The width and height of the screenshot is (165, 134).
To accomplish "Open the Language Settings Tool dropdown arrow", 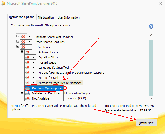I will point(33,68).
